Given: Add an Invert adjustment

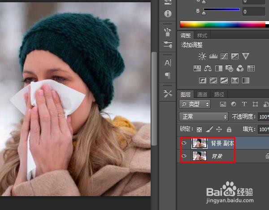Looking at the screenshot, I should click(203, 80).
